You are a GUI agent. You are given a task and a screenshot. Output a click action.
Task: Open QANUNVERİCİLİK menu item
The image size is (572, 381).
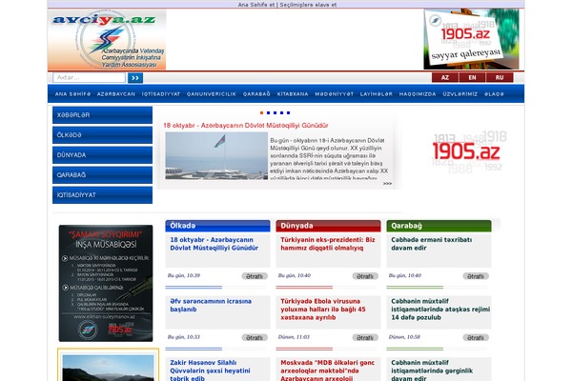(x=212, y=94)
